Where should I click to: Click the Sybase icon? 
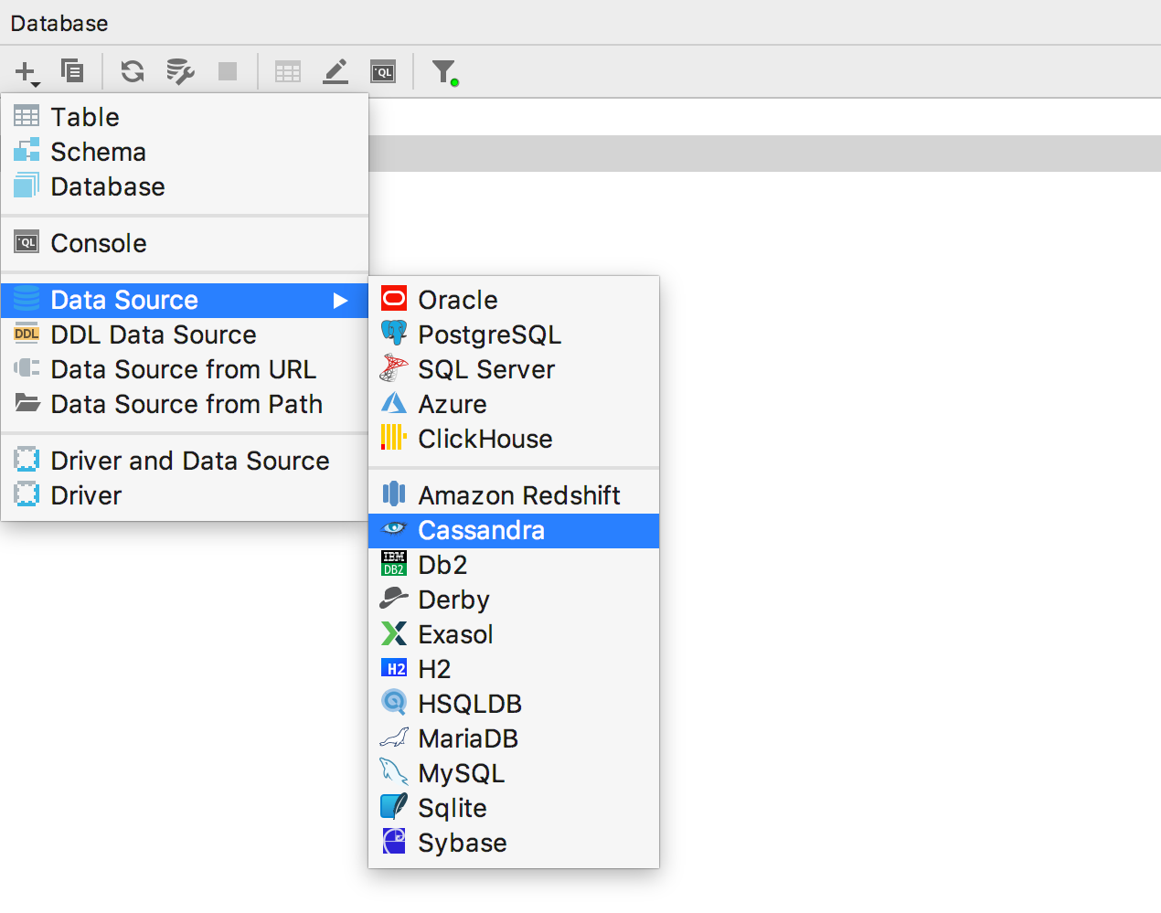[394, 841]
